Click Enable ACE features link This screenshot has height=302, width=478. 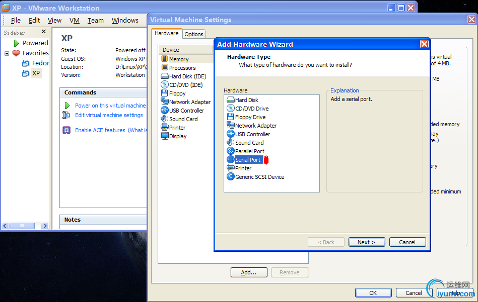(100, 130)
